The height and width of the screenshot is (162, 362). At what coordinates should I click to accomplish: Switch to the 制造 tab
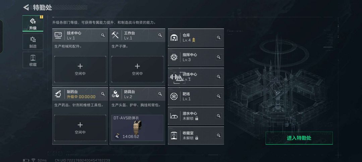(33, 42)
